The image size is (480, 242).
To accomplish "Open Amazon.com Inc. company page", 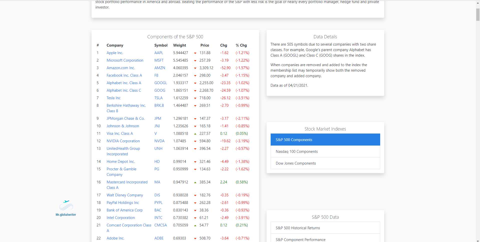I will 121,68.
